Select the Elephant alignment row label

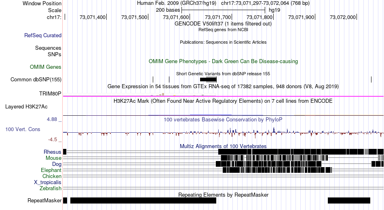[x=51, y=170]
